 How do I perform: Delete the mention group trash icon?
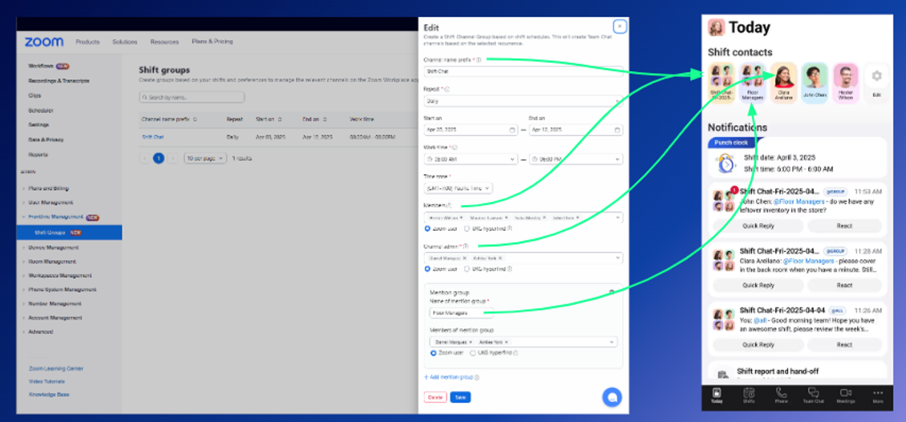611,292
